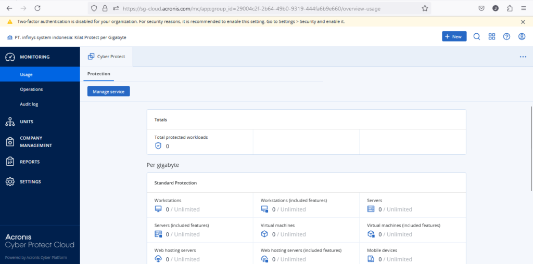Click the New button
This screenshot has width=533, height=264.
point(454,36)
